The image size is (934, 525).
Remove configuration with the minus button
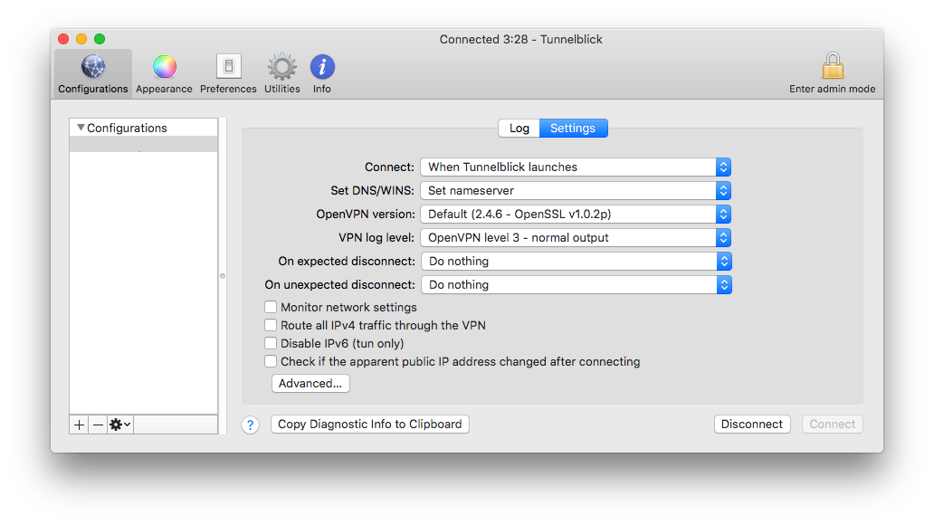coord(98,425)
